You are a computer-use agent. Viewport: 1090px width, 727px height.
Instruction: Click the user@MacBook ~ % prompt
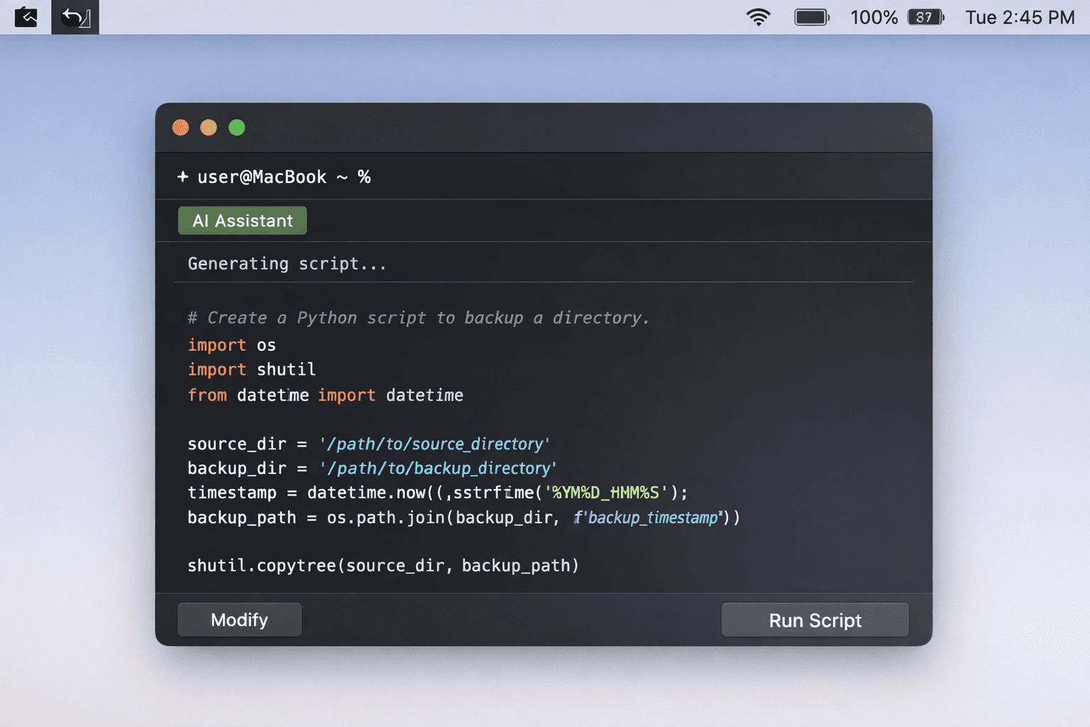coord(284,177)
